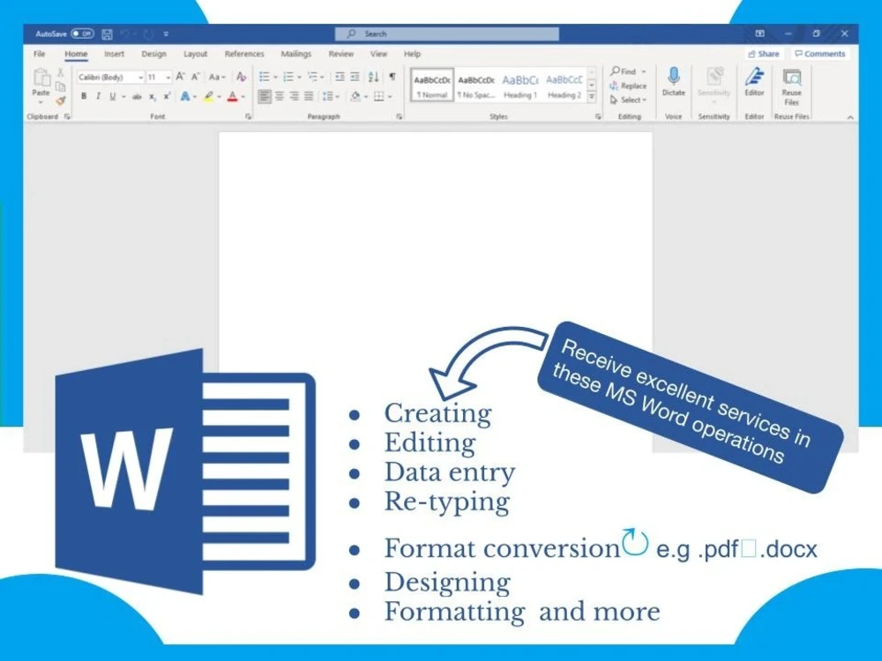
Task: Apply the No Spacing style
Action: pyautogui.click(x=476, y=85)
